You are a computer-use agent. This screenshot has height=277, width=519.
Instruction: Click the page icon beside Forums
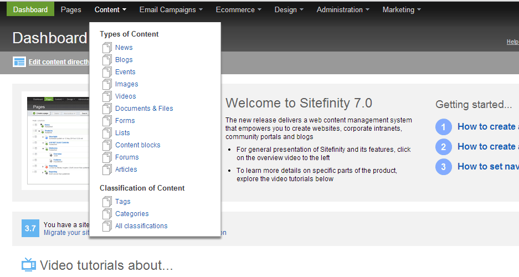[107, 157]
